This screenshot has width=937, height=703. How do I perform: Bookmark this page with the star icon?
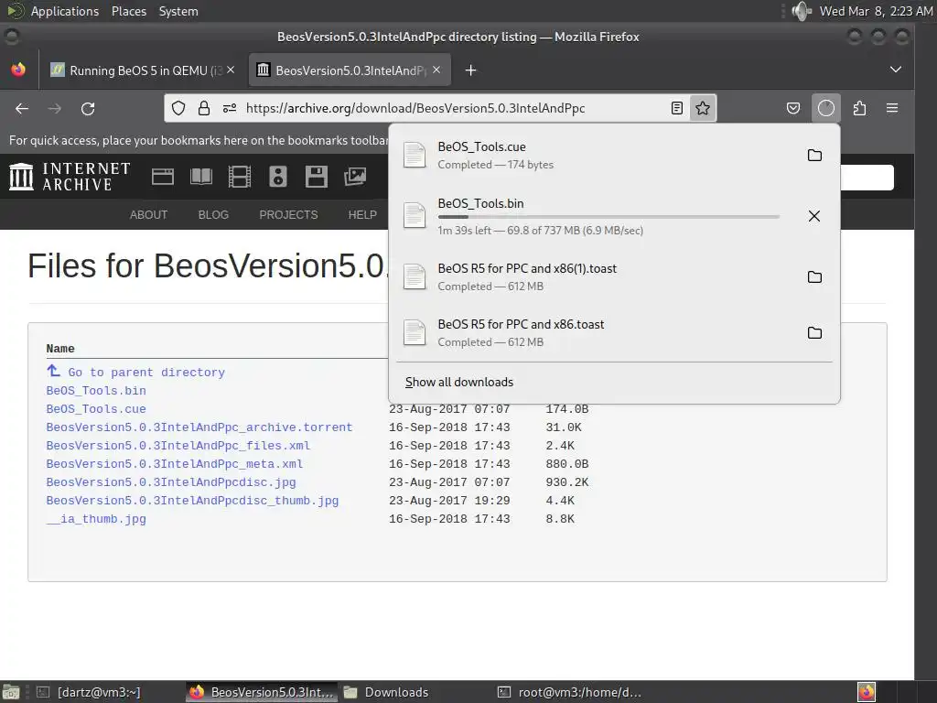(x=703, y=108)
